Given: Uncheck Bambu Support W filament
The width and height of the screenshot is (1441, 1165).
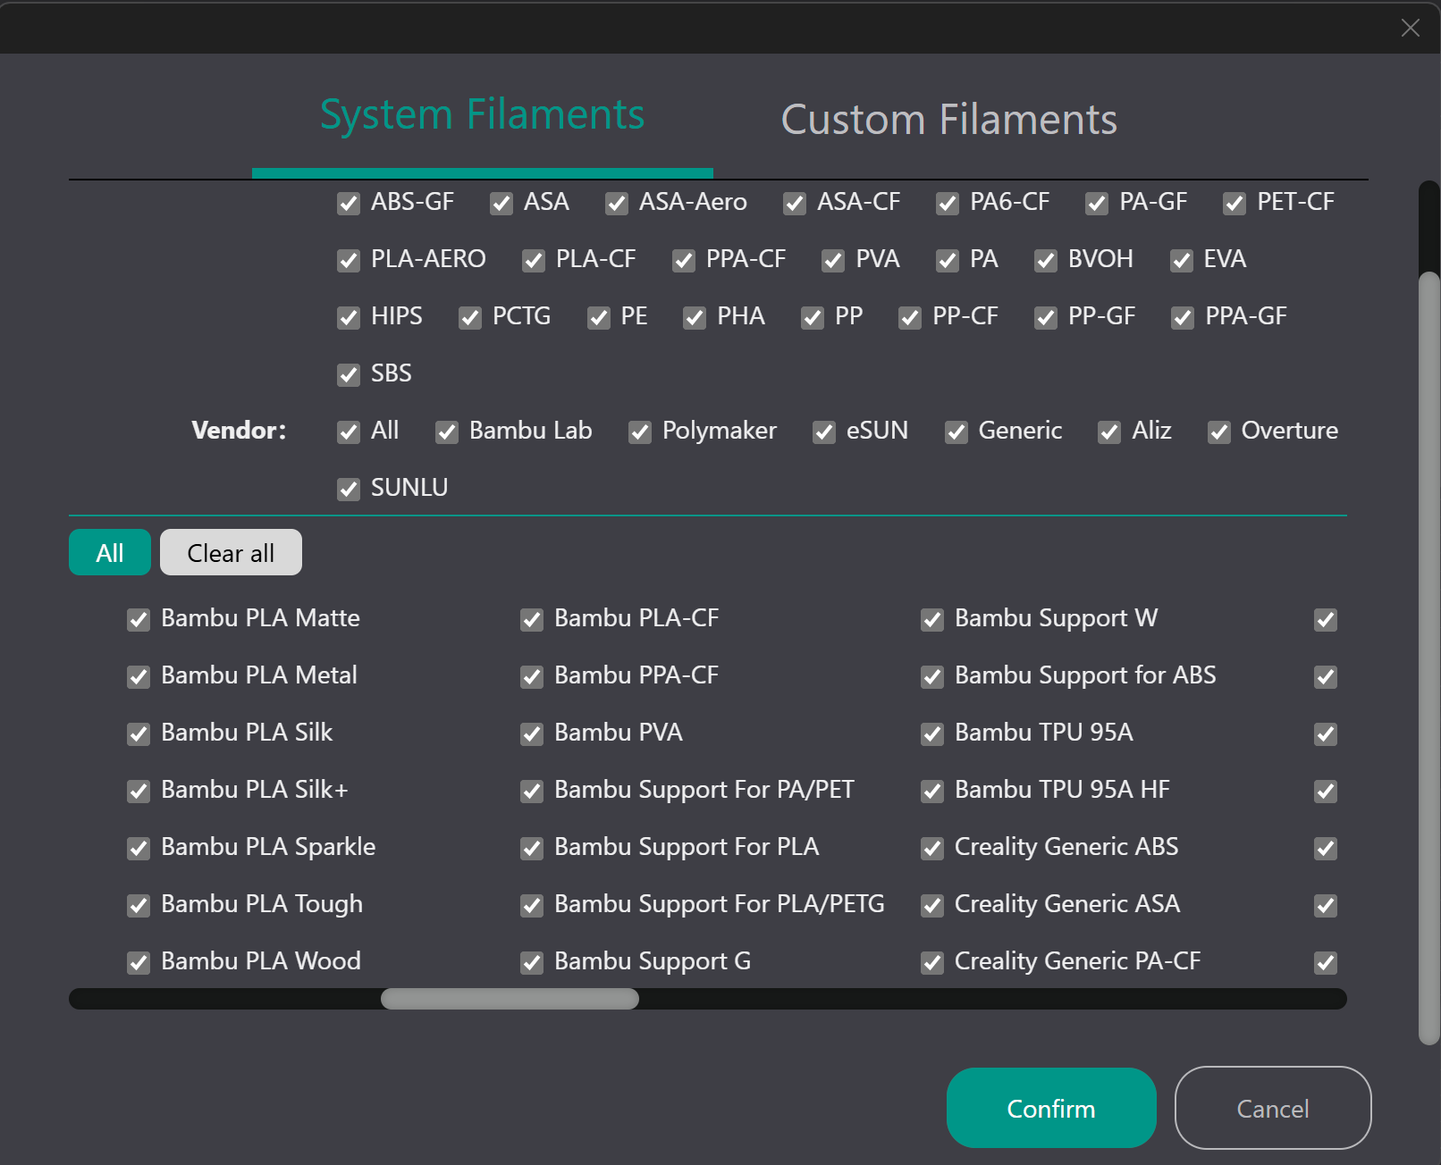Looking at the screenshot, I should [x=932, y=620].
